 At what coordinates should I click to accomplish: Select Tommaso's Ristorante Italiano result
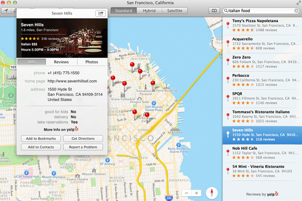(x=262, y=117)
